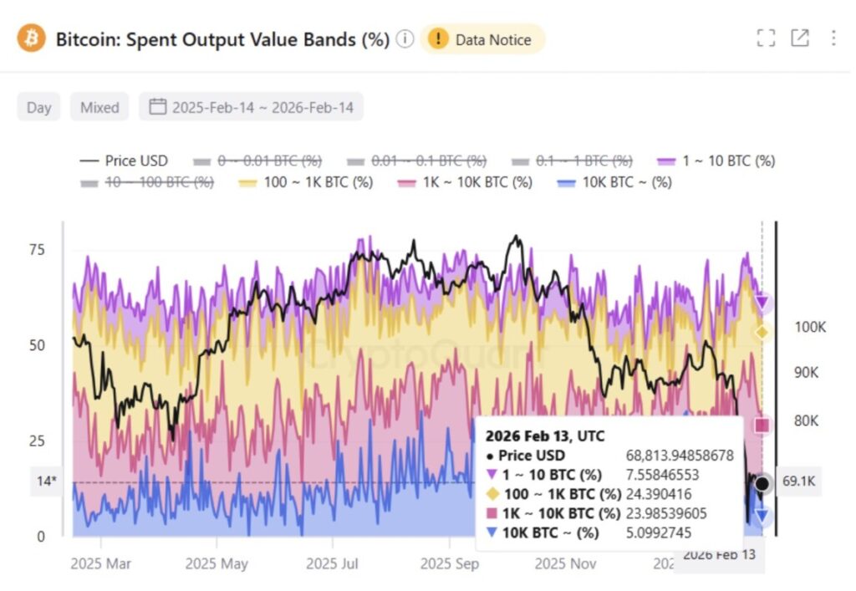The image size is (856, 591).
Task: Open the info icon beside chart title
Action: click(405, 39)
